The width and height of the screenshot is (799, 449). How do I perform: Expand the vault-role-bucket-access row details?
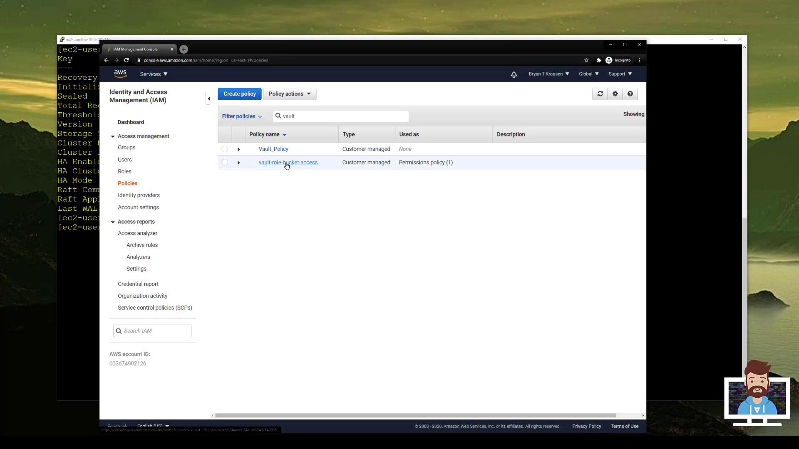coord(238,163)
